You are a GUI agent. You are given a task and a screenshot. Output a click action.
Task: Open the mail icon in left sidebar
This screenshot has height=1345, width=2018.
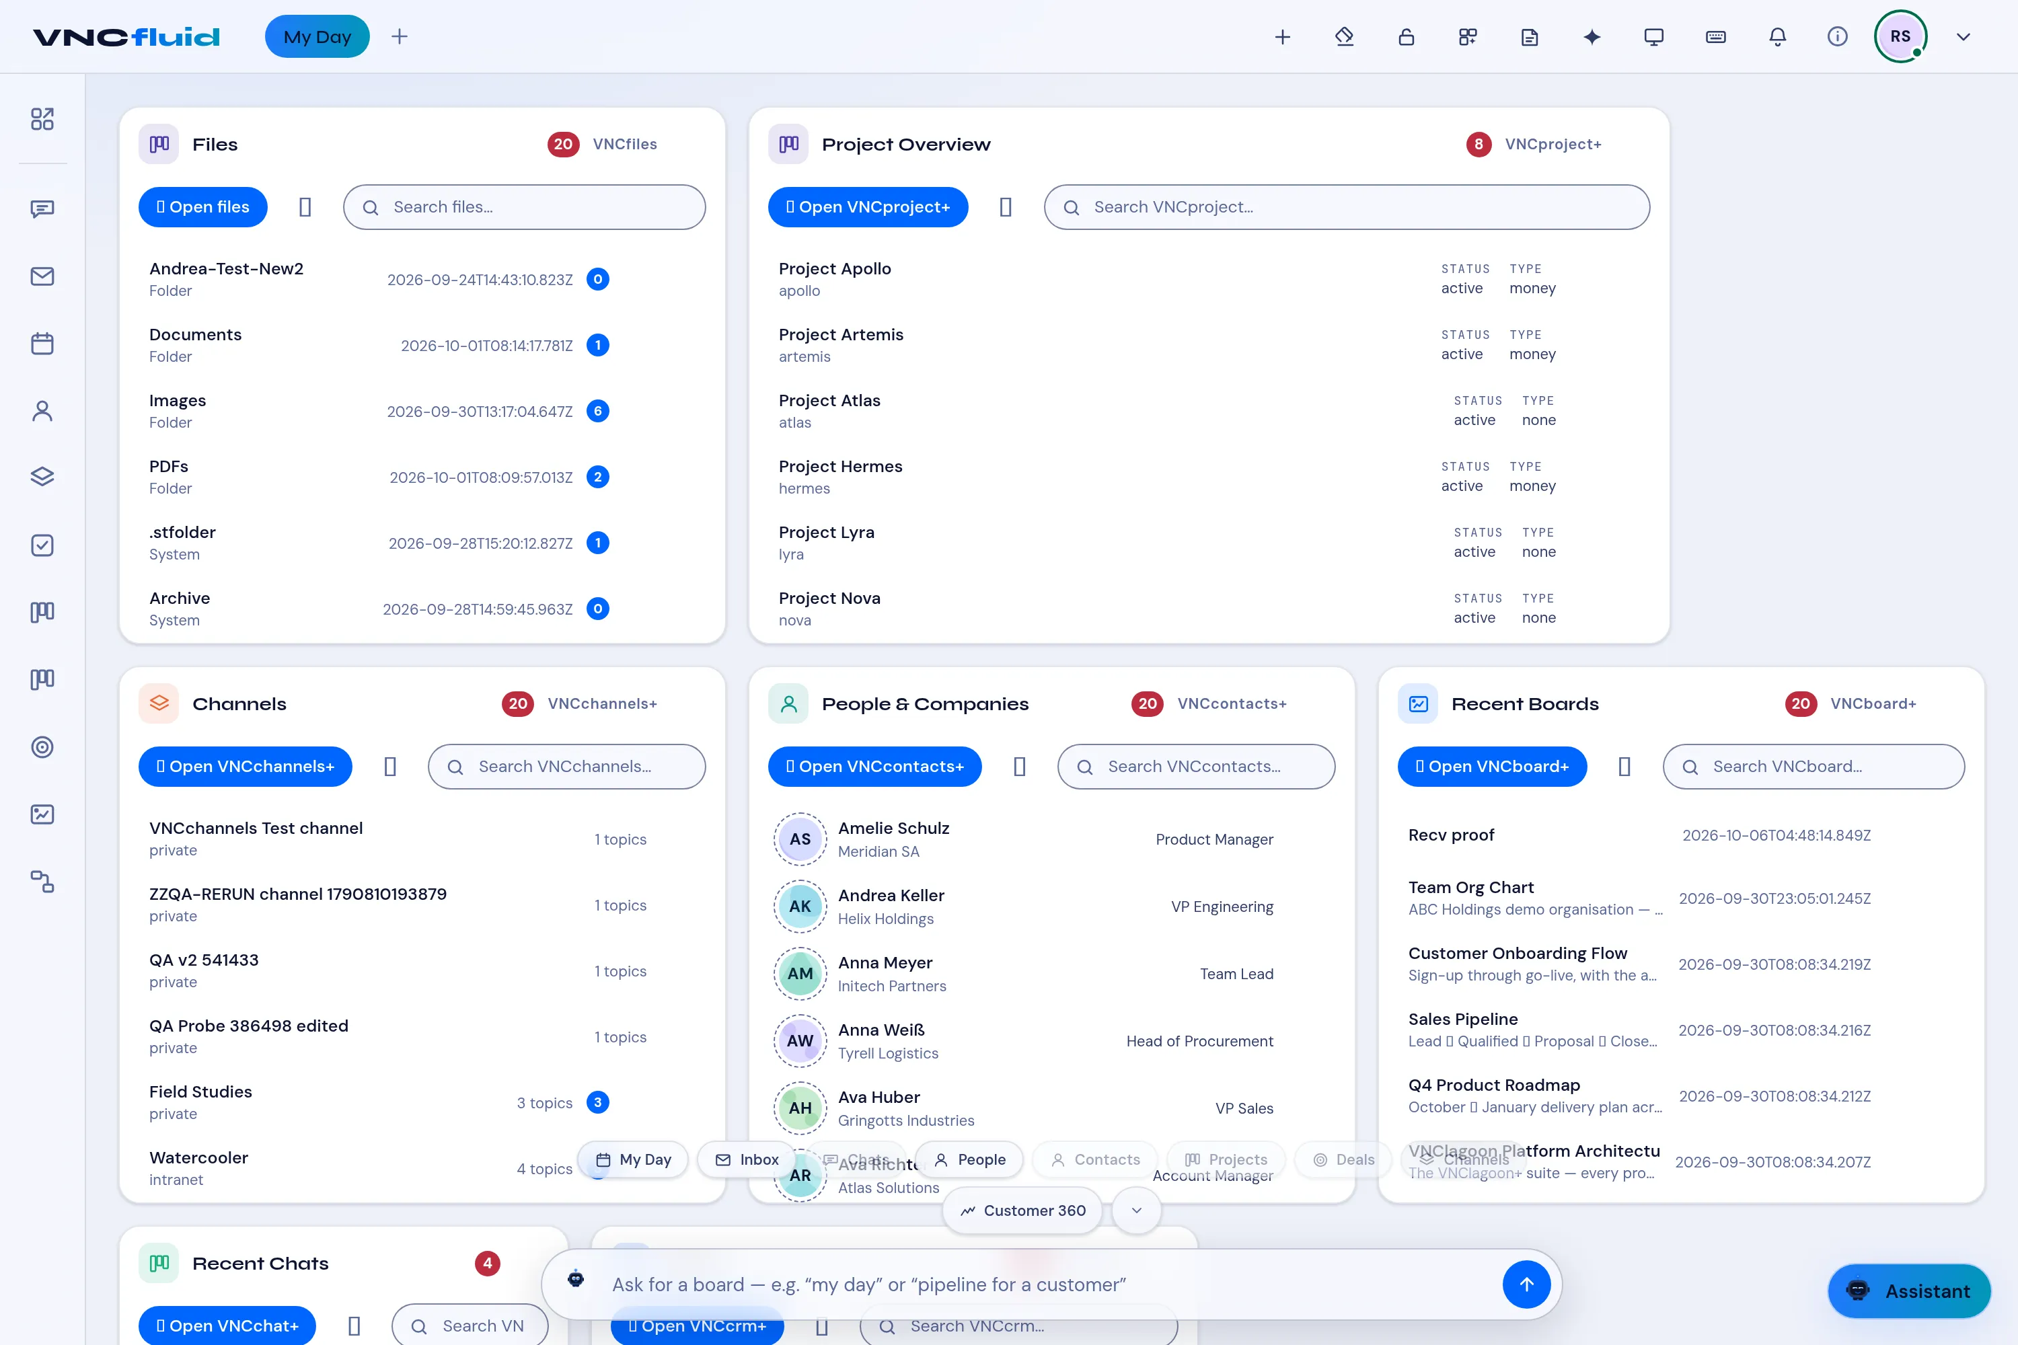[42, 276]
